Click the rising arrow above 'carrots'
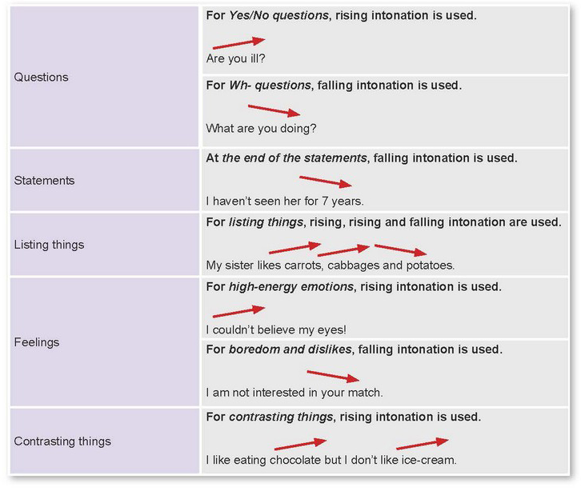581x491 pixels. point(295,248)
